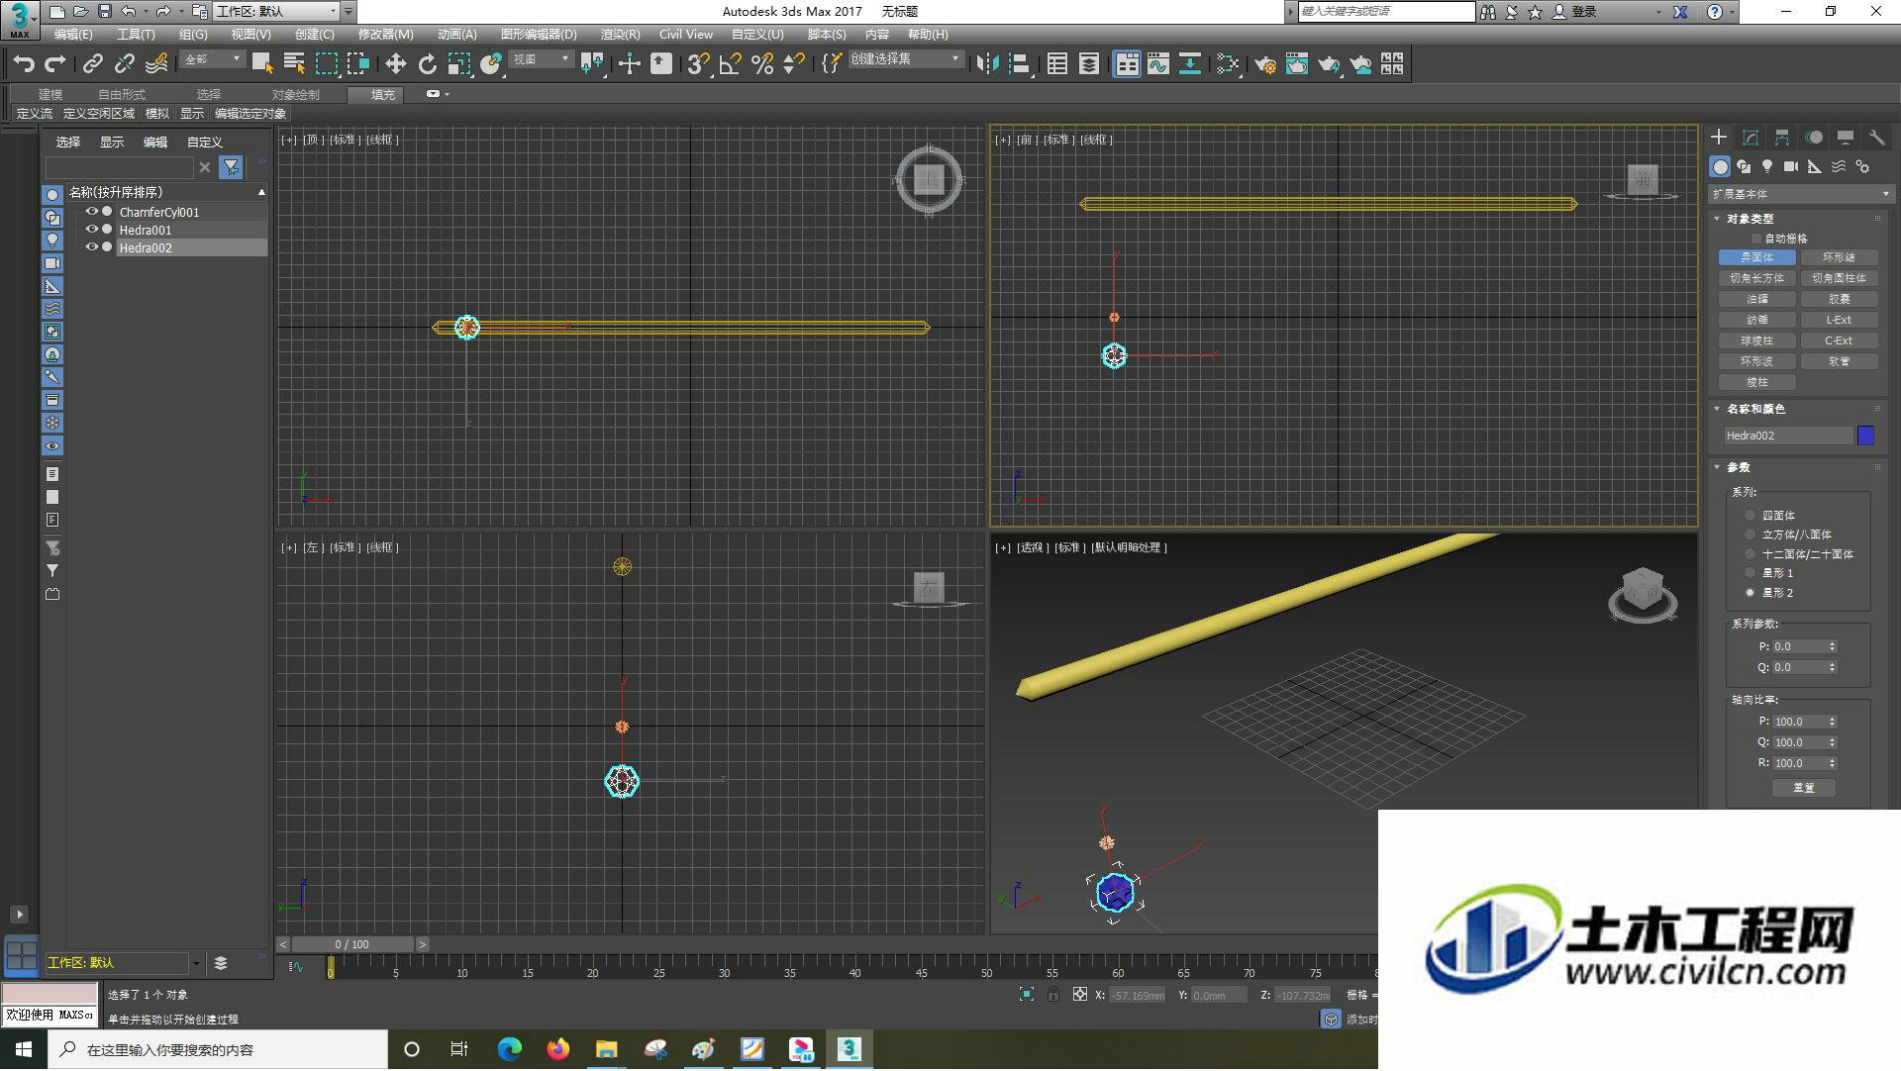
Task: Open Render Setup teapot icon
Action: coord(1265,64)
